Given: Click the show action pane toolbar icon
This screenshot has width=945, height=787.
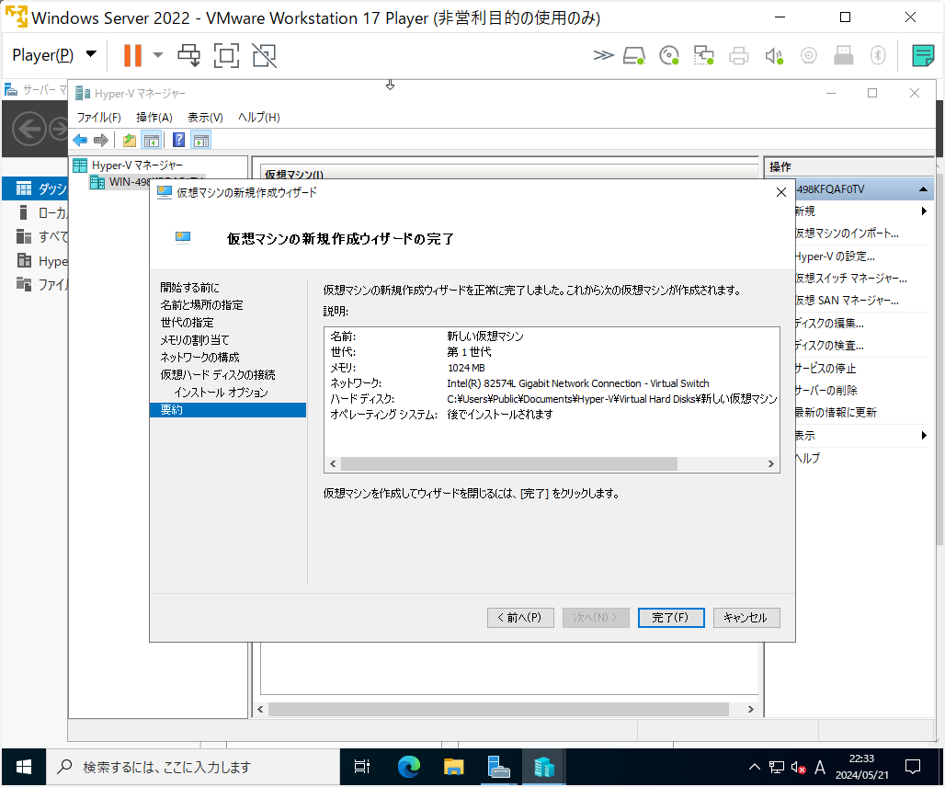Looking at the screenshot, I should tap(200, 140).
